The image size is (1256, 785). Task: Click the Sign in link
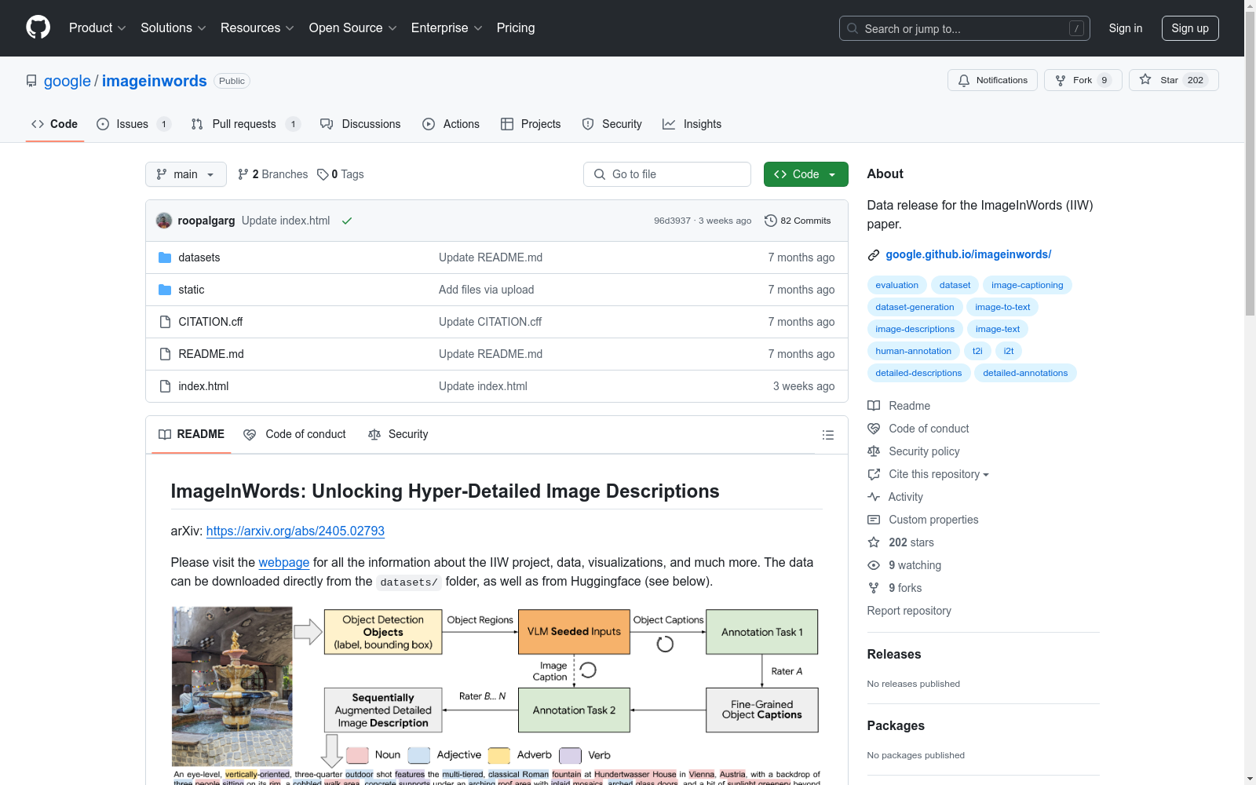click(x=1126, y=28)
